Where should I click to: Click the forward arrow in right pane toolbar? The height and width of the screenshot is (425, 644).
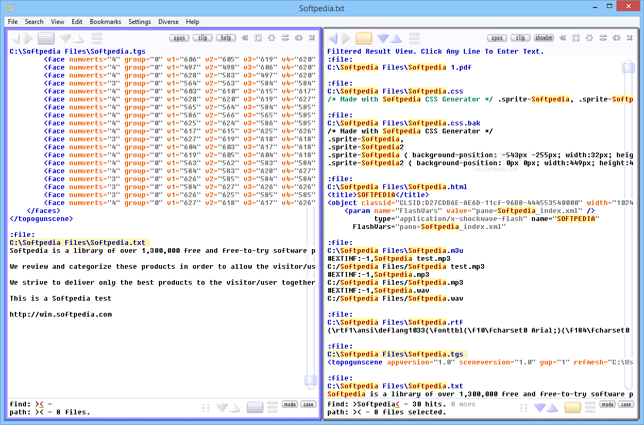(x=346, y=38)
